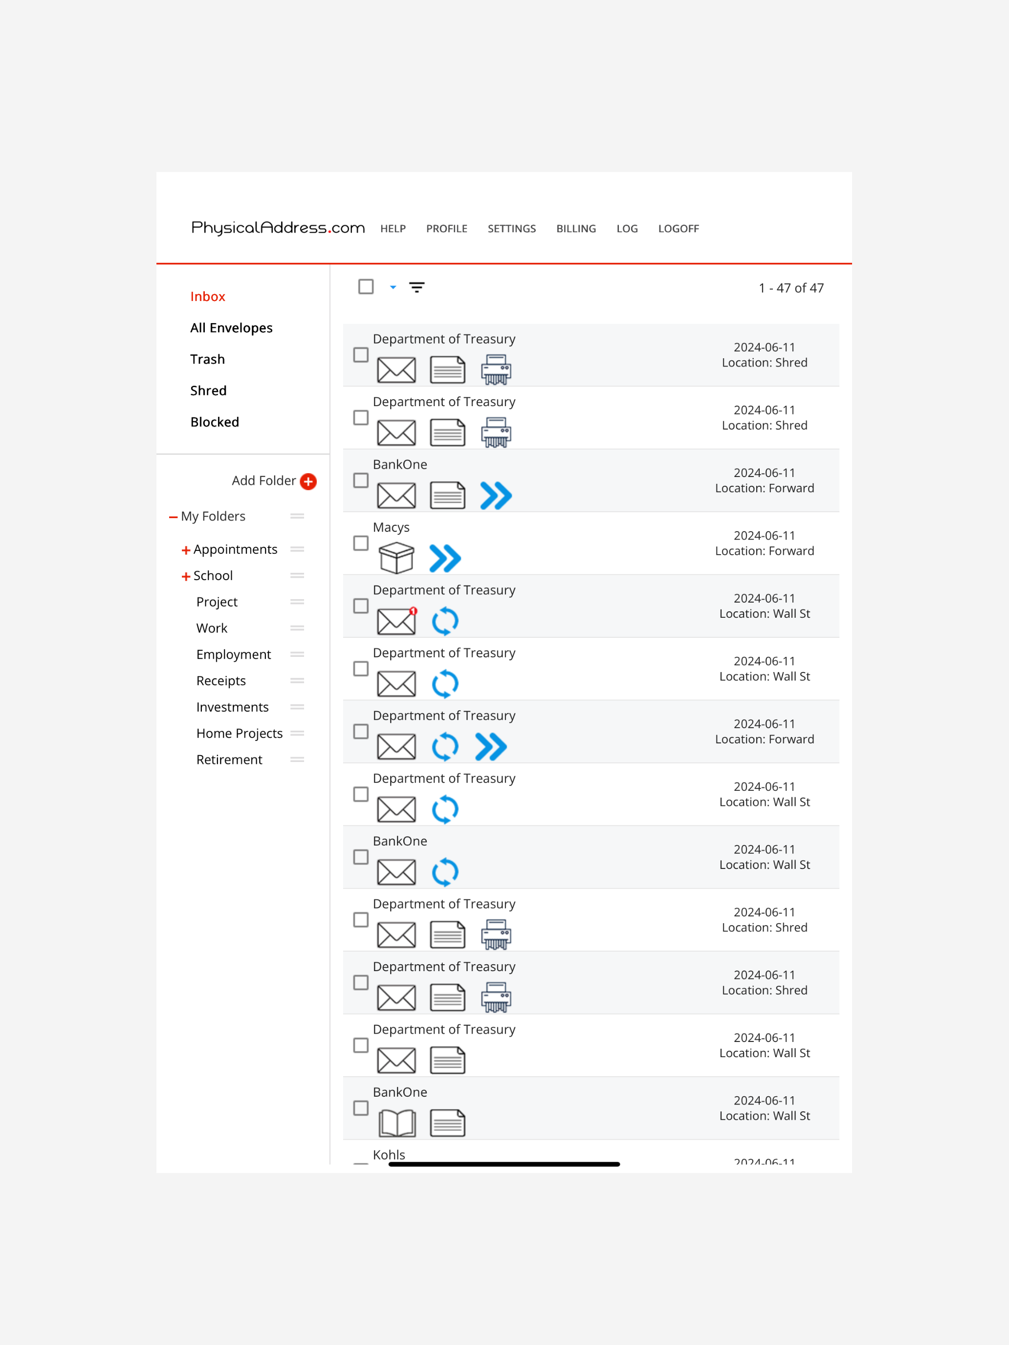
Task: Click the forward arrows icon in the first BankOne row
Action: 496,496
